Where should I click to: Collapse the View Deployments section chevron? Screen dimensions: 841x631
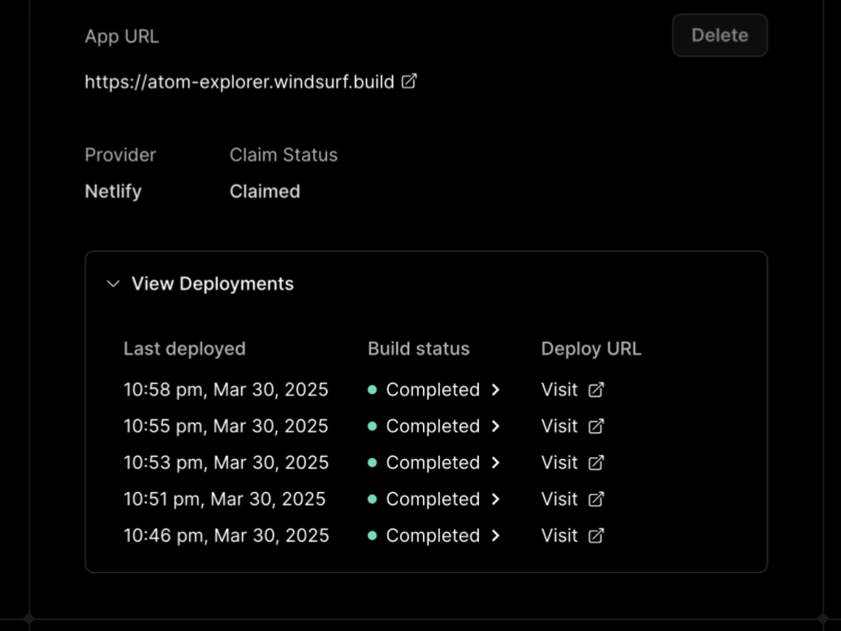click(x=113, y=284)
